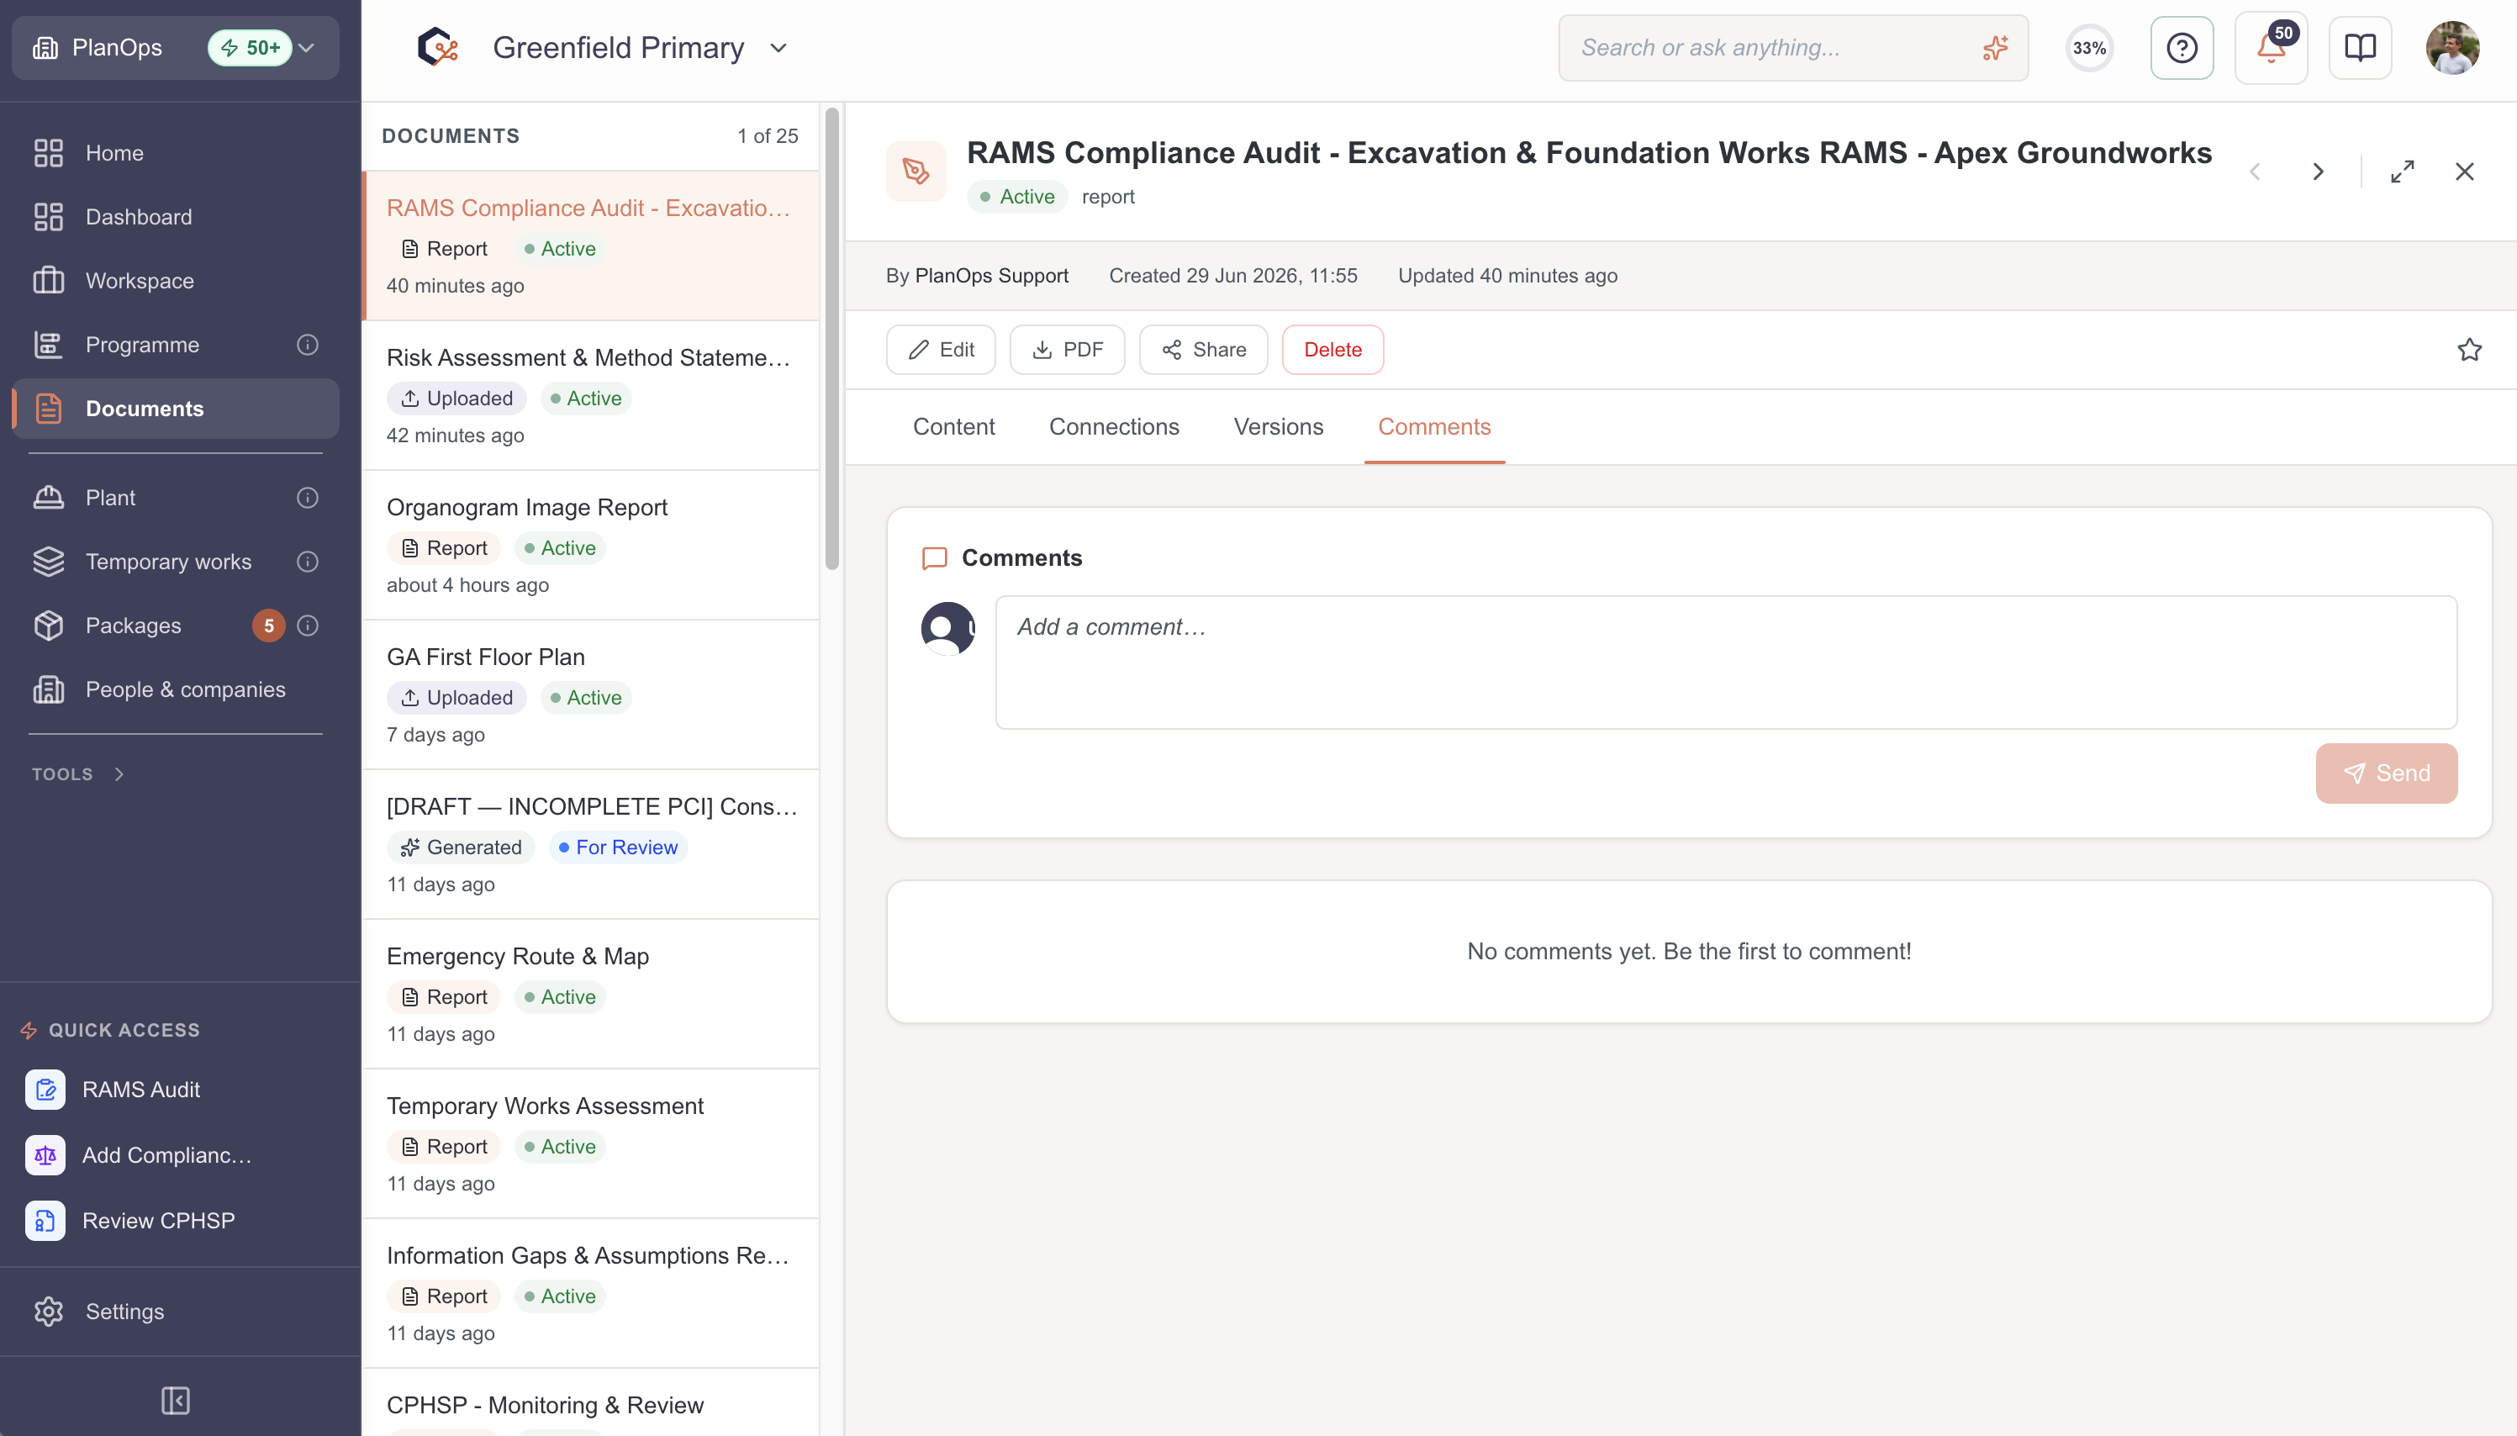Click PlanOps Support author name

point(991,276)
